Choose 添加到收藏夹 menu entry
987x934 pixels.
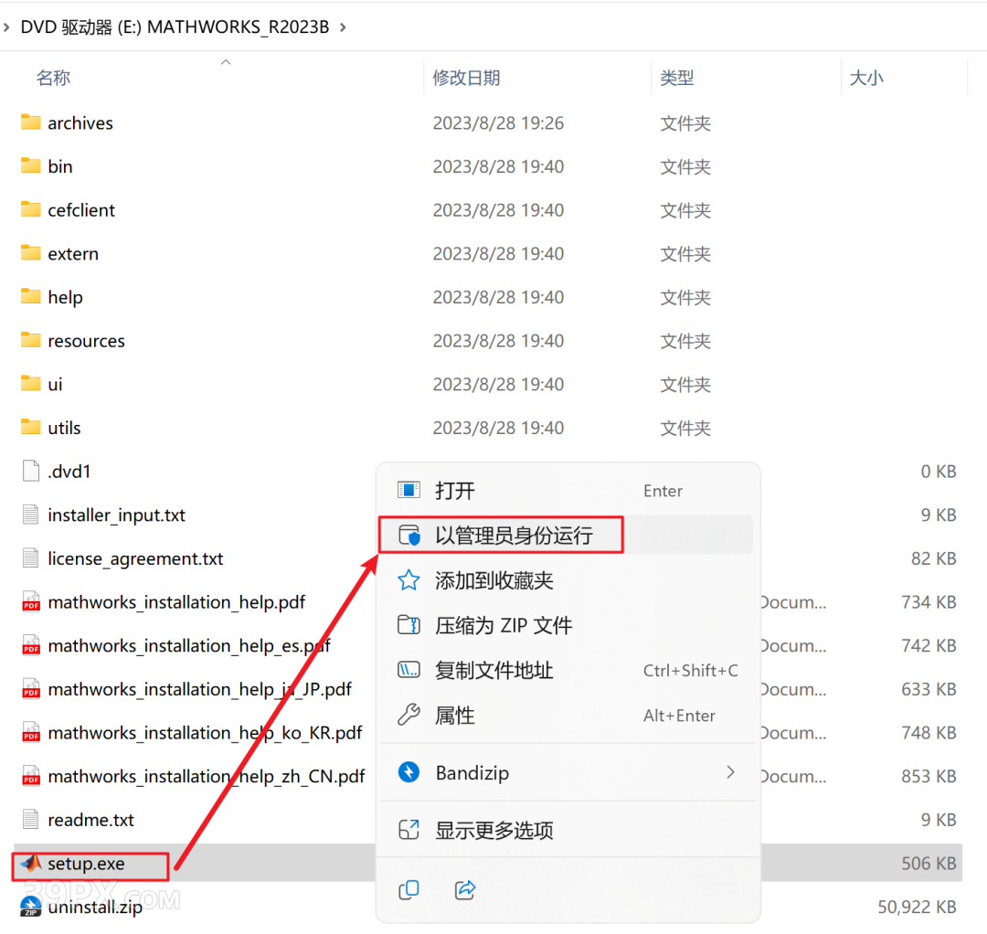(x=568, y=580)
